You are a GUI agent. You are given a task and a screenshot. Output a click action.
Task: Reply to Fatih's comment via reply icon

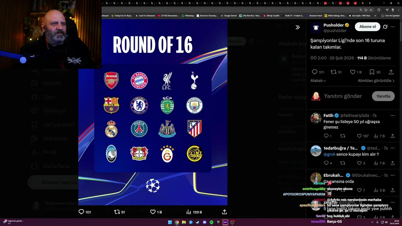pyautogui.click(x=326, y=136)
